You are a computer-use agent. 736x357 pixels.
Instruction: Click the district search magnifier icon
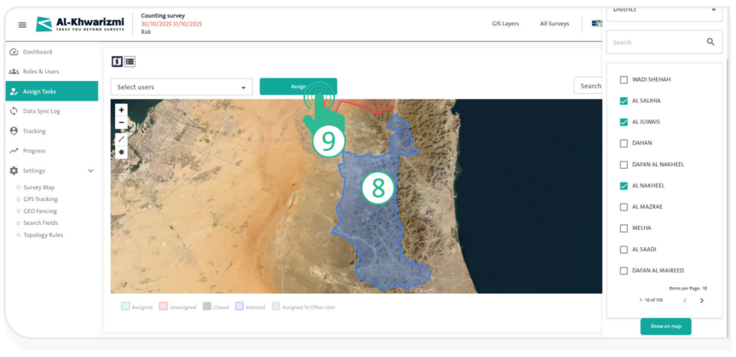click(710, 42)
